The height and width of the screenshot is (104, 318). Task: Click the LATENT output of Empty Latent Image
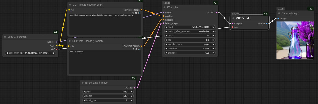point(135,88)
